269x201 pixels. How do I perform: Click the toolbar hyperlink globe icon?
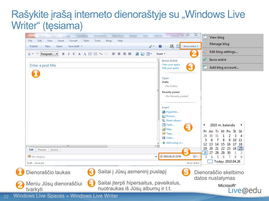point(137,54)
